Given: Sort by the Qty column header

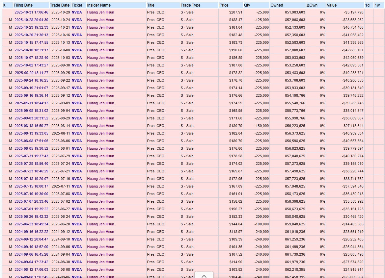Looking at the screenshot, I should click(x=247, y=5).
